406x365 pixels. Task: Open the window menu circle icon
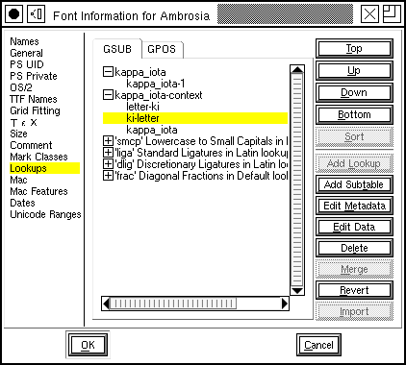coord(13,14)
